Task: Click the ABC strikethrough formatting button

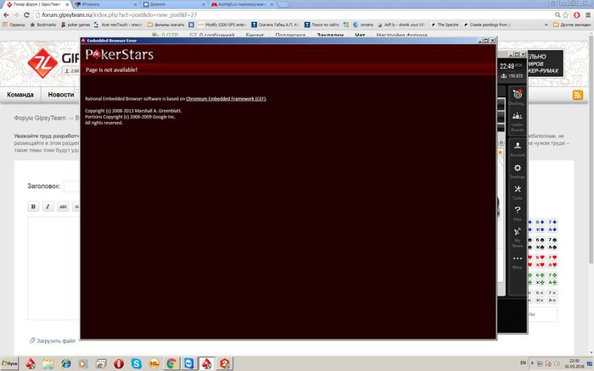Action: [63, 207]
